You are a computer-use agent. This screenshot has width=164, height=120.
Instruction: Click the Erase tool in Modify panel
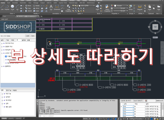pos(46,6)
